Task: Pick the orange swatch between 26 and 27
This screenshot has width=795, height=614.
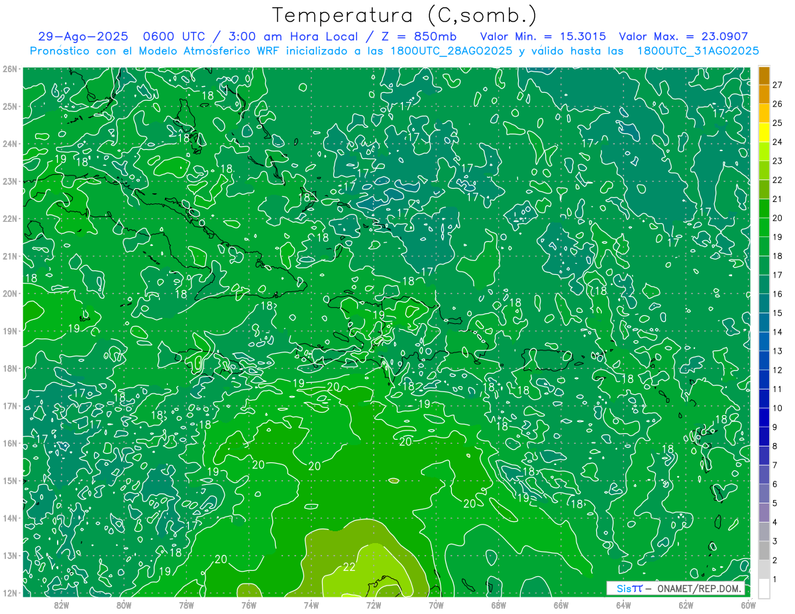Action: coord(764,94)
